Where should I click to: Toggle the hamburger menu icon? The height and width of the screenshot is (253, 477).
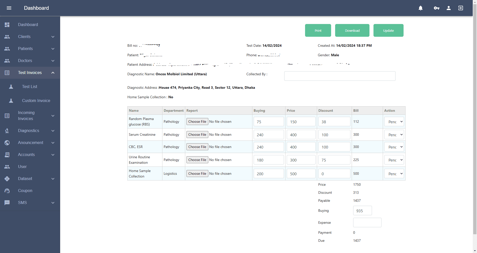click(9, 8)
